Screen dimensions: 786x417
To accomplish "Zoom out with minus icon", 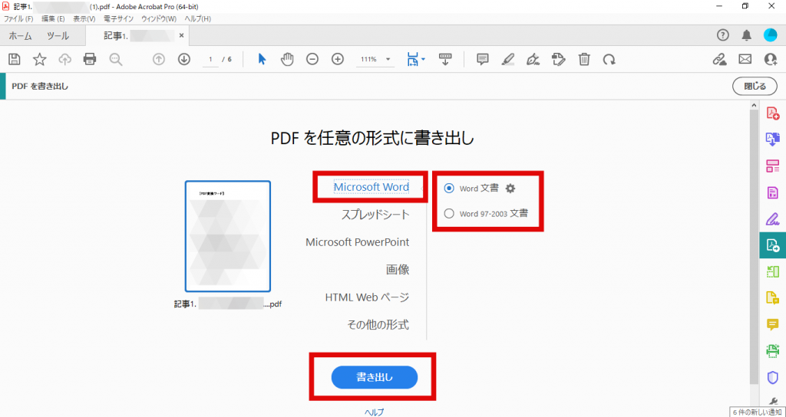I will point(312,59).
